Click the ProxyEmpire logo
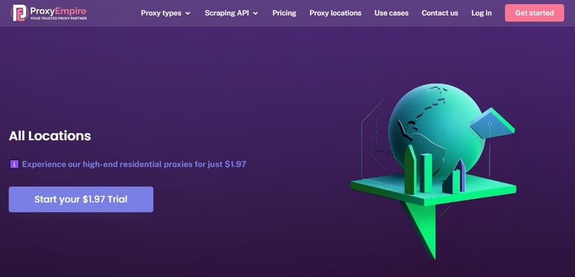The height and width of the screenshot is (277, 575). point(49,13)
